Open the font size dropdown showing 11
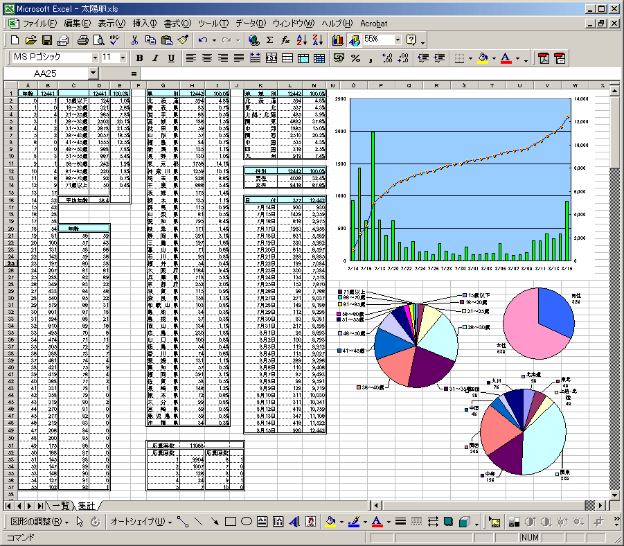624x546 pixels. pyautogui.click(x=123, y=58)
